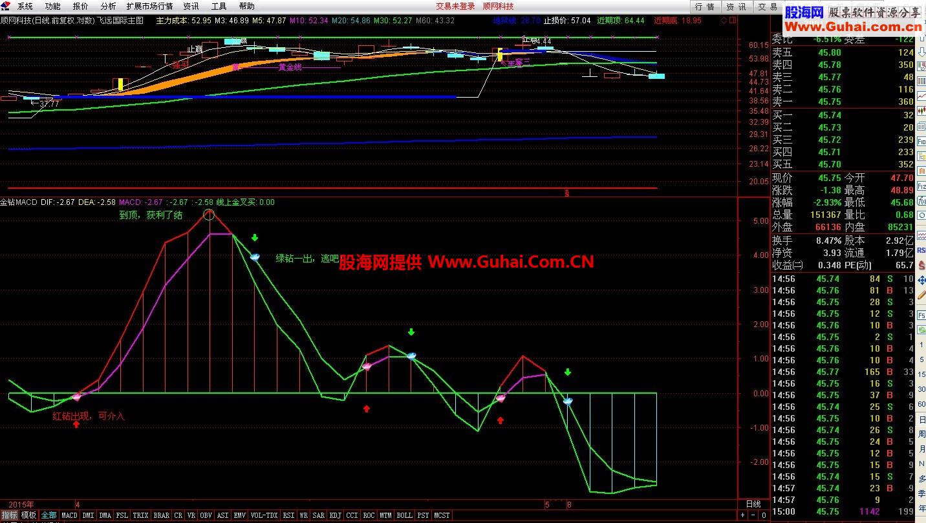This screenshot has width=926, height=523.
Task: Switch to the ROC indicator tab
Action: click(369, 515)
